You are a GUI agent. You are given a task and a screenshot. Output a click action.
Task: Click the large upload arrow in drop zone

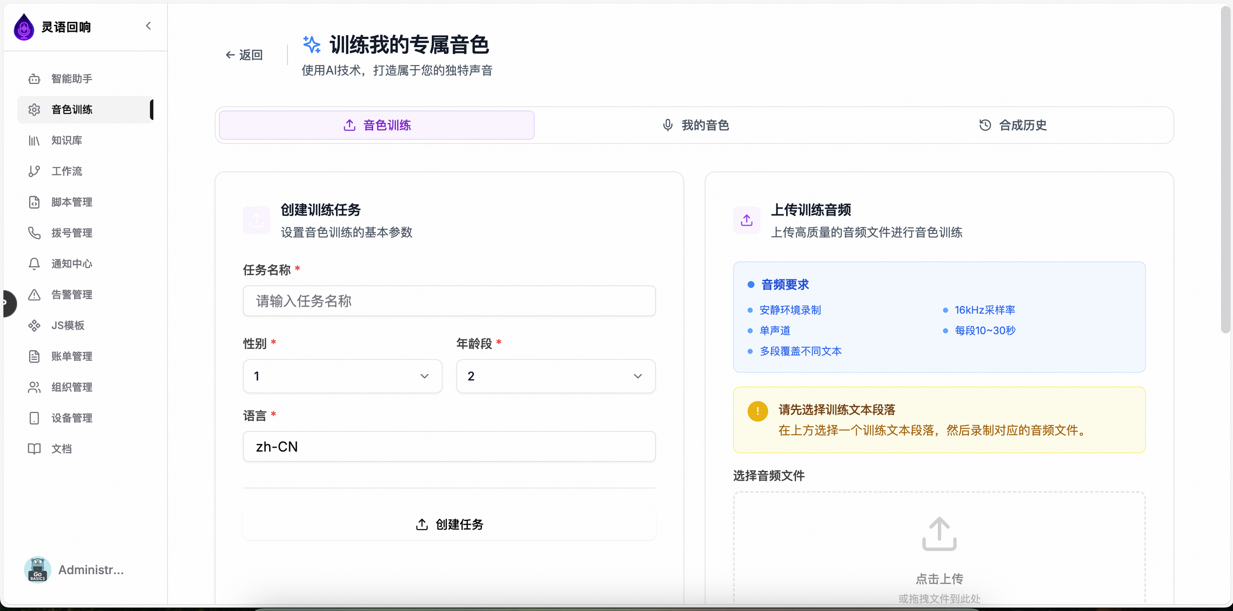click(x=939, y=533)
